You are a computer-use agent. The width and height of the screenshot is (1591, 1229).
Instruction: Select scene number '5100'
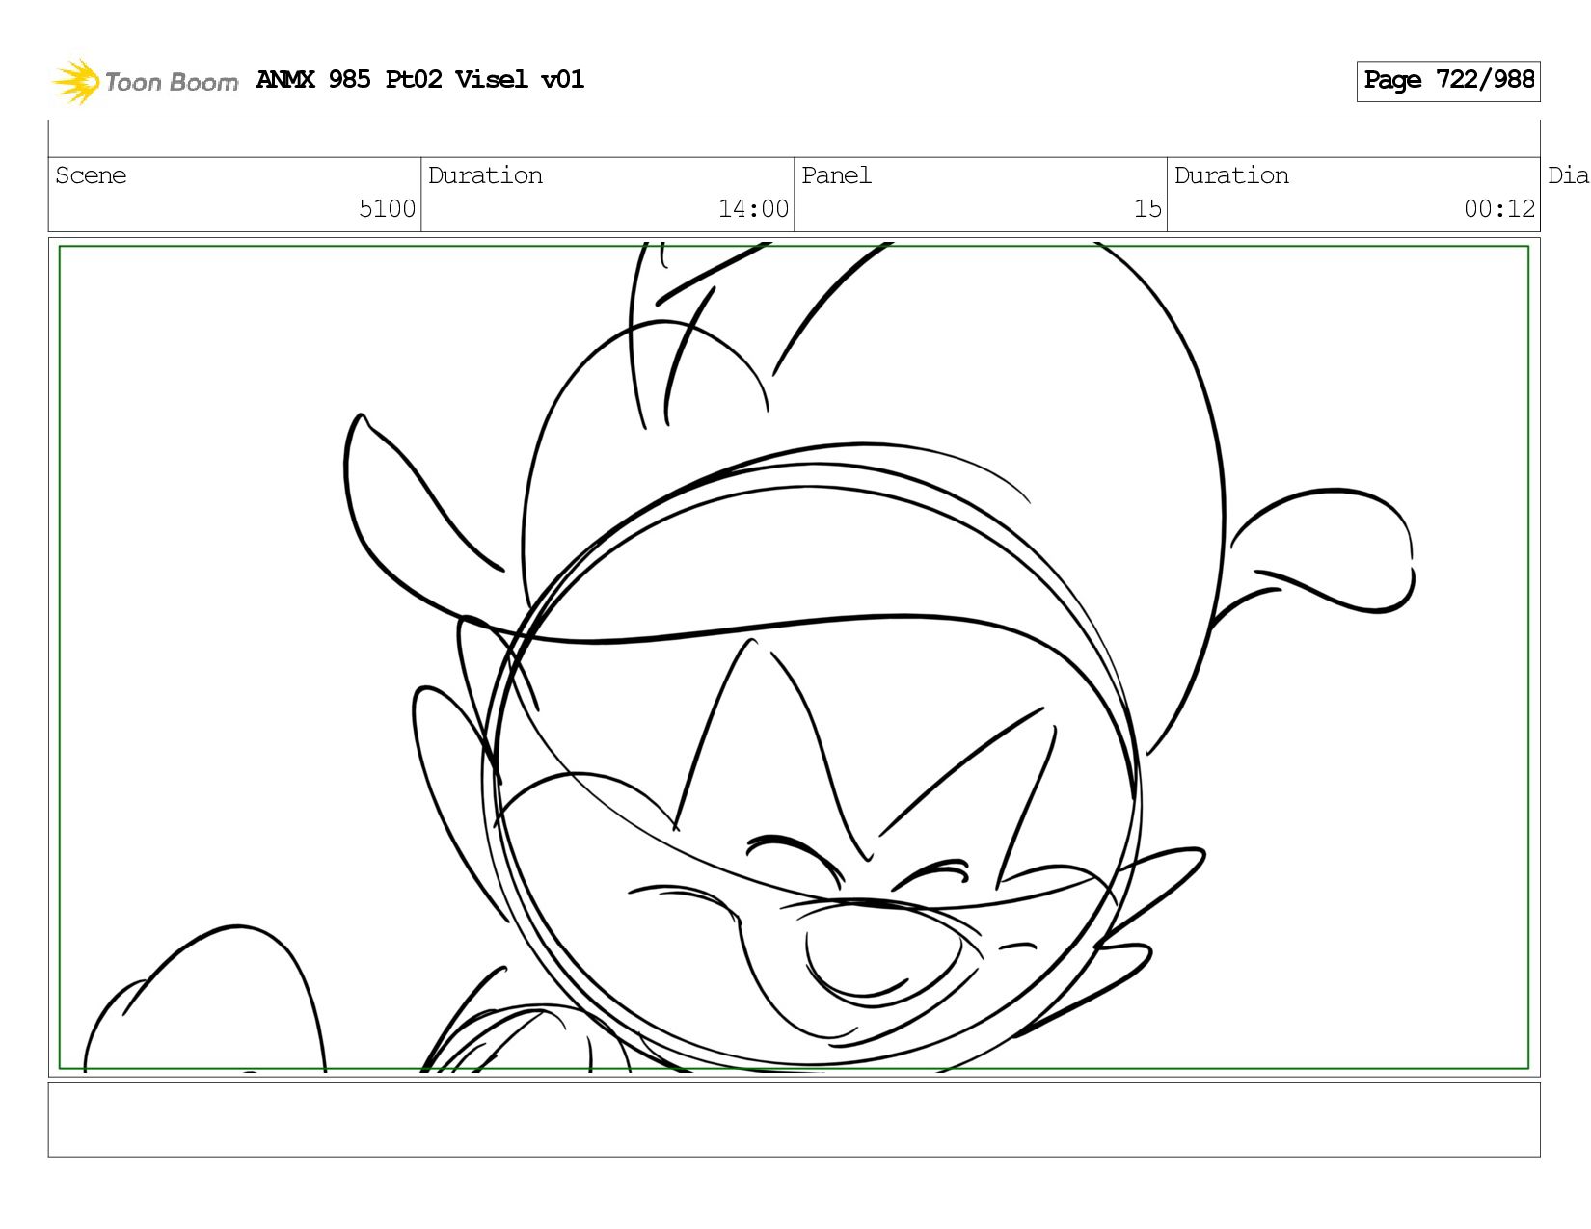pos(387,208)
